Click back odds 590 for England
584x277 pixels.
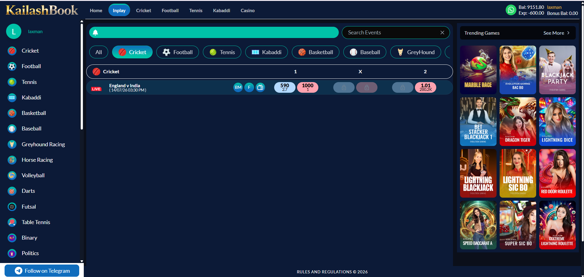tap(285, 87)
